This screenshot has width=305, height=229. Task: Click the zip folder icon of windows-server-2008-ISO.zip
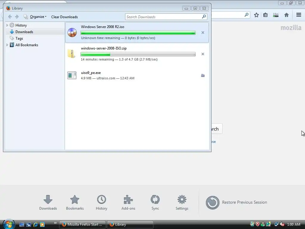pyautogui.click(x=71, y=54)
